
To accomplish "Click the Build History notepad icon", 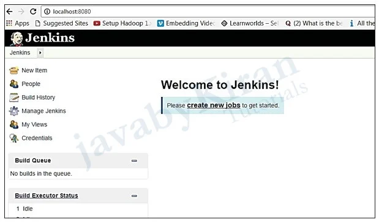I will [x=14, y=97].
